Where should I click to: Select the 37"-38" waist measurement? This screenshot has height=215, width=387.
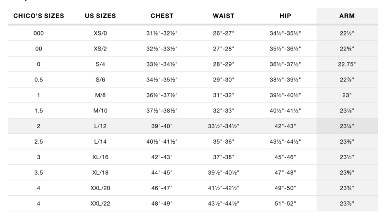pyautogui.click(x=223, y=157)
